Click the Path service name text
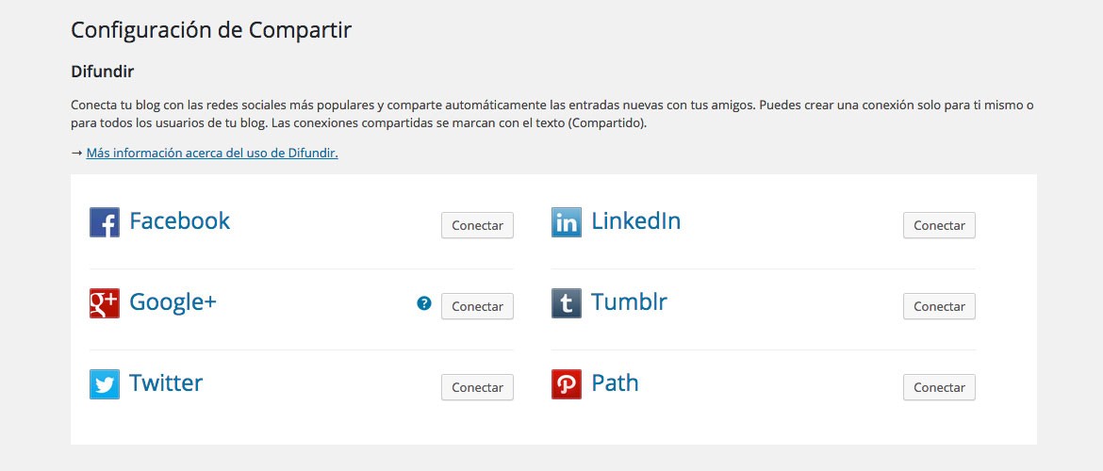The image size is (1103, 471). (x=615, y=383)
